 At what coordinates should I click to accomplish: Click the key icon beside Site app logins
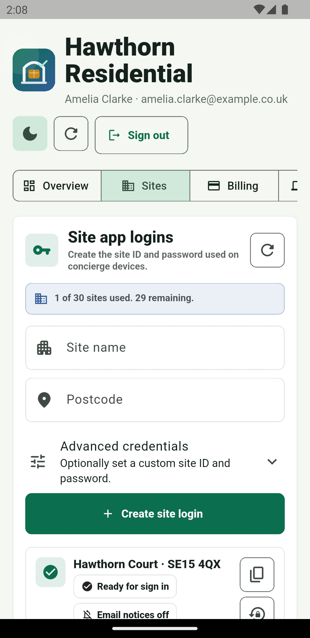pyautogui.click(x=42, y=250)
